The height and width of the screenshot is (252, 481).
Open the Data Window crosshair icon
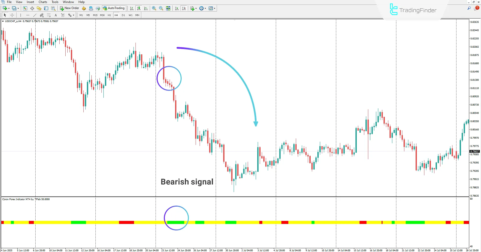pyautogui.click(x=32, y=8)
